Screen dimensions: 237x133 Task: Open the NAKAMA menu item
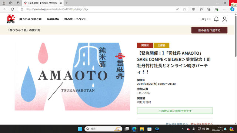53,19
